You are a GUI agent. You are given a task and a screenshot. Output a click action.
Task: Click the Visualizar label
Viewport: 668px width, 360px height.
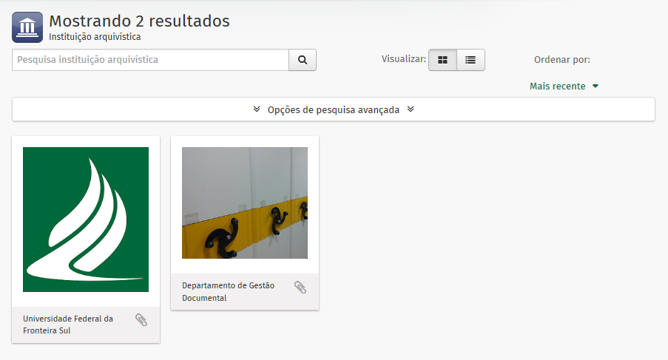tap(403, 59)
